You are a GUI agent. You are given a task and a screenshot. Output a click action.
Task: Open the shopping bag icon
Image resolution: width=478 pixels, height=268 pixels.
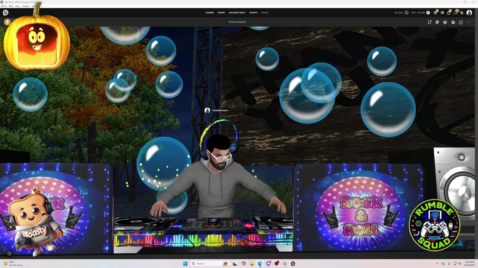tap(453, 22)
